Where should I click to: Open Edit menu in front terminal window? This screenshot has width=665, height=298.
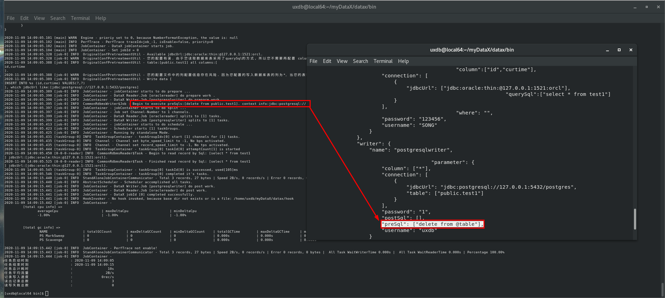(x=327, y=61)
